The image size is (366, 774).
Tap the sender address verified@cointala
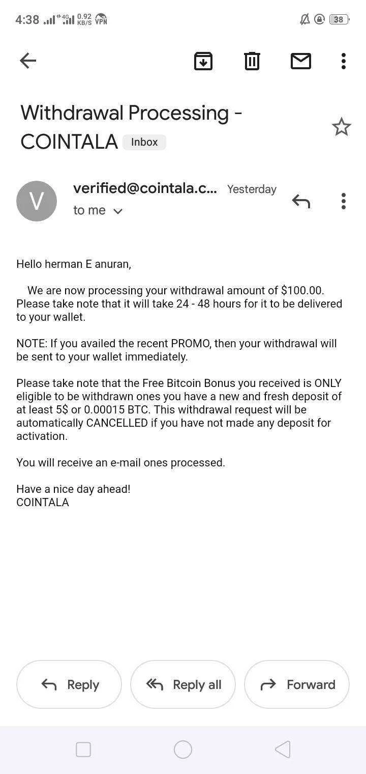tap(145, 188)
